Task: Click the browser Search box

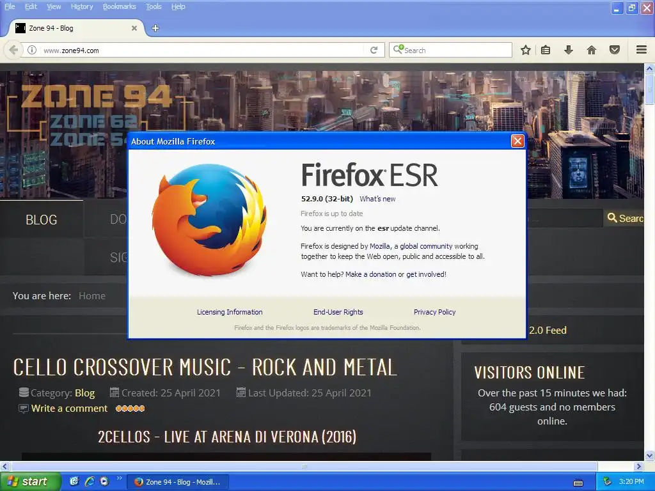Action: point(451,50)
